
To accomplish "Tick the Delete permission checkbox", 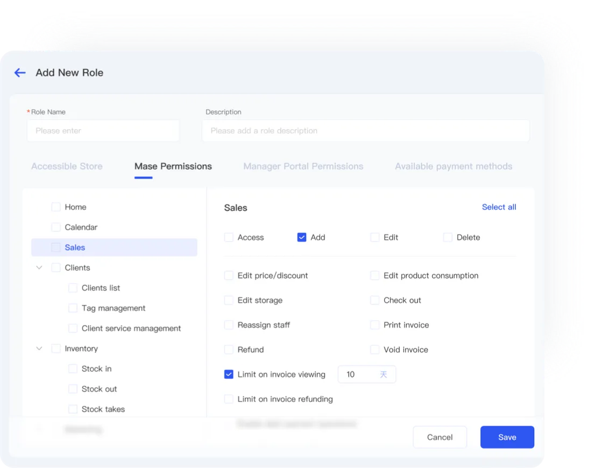I will [448, 237].
